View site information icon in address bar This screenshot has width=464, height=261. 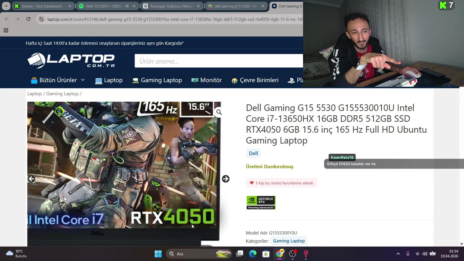click(x=41, y=19)
